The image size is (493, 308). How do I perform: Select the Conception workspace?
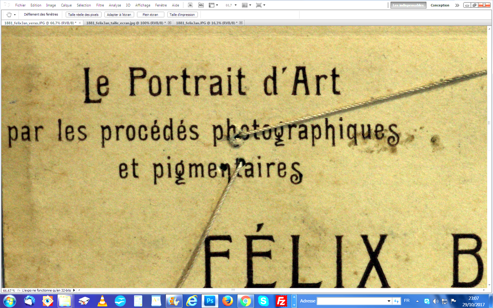[440, 5]
